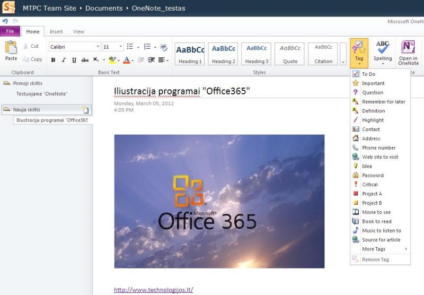Open the technologijos.lt hyperlink
Screen dimensions: 424x295
153,290
